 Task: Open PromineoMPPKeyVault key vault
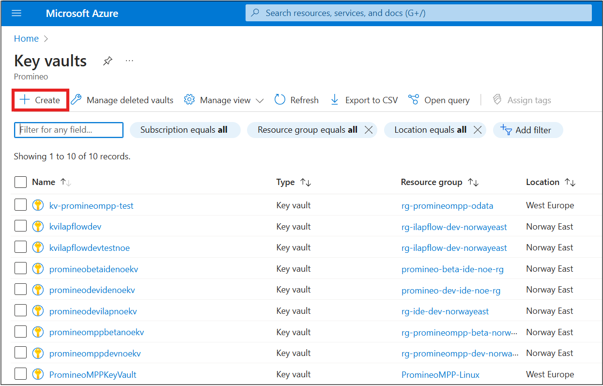tap(93, 374)
